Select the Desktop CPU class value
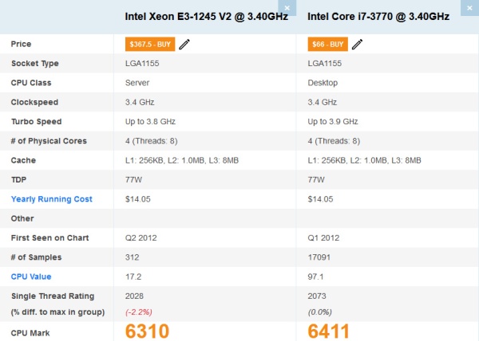 pyautogui.click(x=323, y=83)
